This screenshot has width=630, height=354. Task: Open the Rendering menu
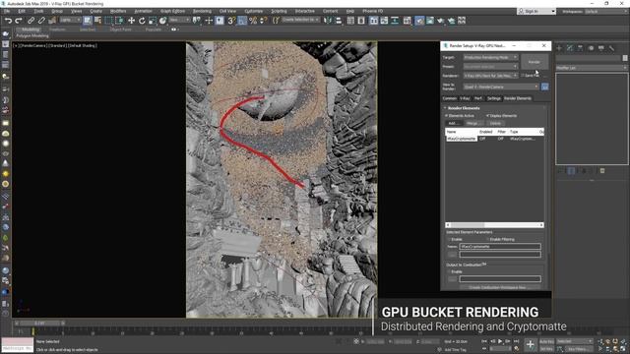[202, 11]
